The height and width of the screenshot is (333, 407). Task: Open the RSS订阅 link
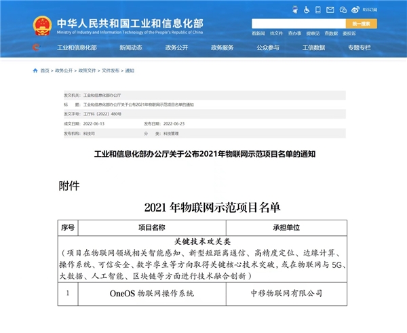click(370, 10)
